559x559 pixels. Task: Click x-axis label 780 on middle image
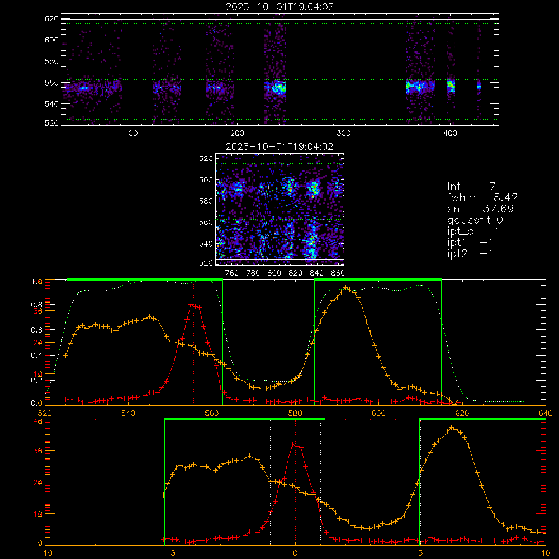click(253, 273)
